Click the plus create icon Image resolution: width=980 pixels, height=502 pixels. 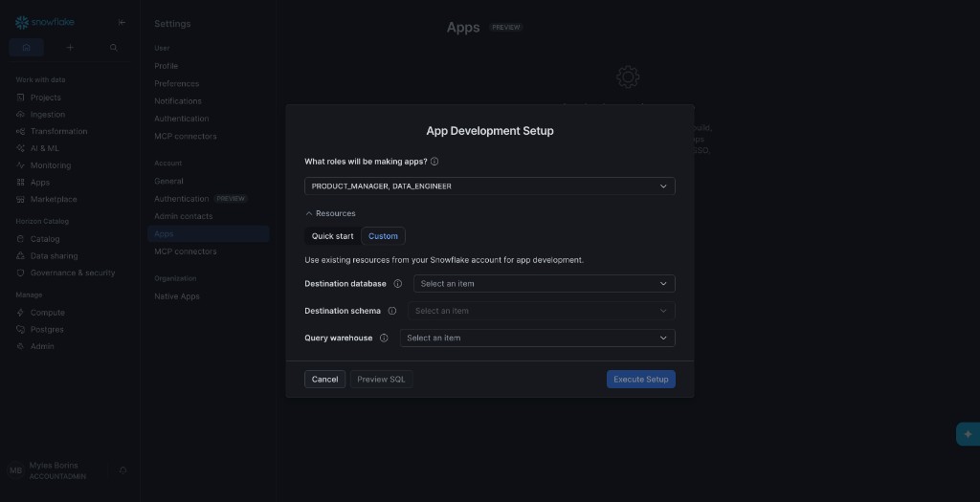(70, 48)
